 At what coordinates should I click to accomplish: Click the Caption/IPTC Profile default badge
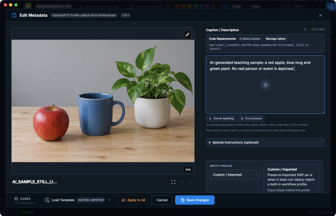click(x=84, y=15)
